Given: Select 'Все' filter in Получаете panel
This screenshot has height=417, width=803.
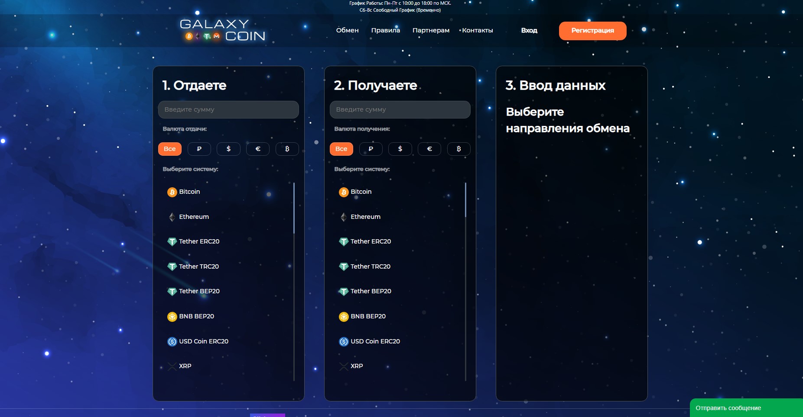Looking at the screenshot, I should tap(341, 149).
